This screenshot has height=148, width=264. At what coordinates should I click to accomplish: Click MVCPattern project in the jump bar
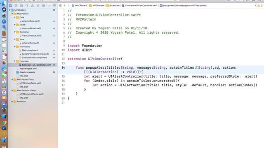pos(79,5)
